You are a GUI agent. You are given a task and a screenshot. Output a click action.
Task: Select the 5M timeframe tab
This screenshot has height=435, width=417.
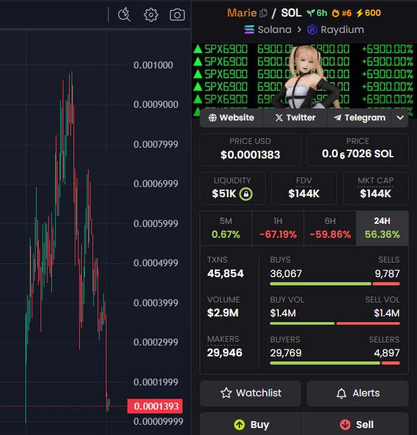226,228
